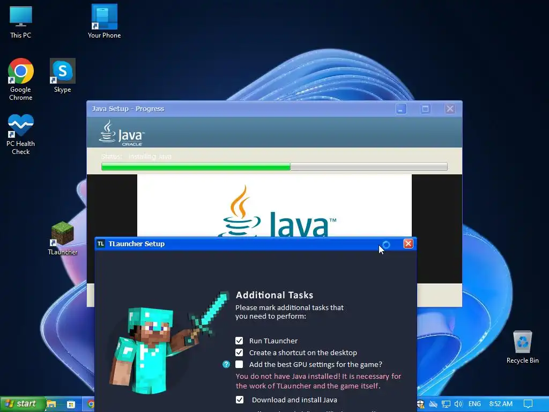Open the volume speaker tray icon

(x=458, y=404)
